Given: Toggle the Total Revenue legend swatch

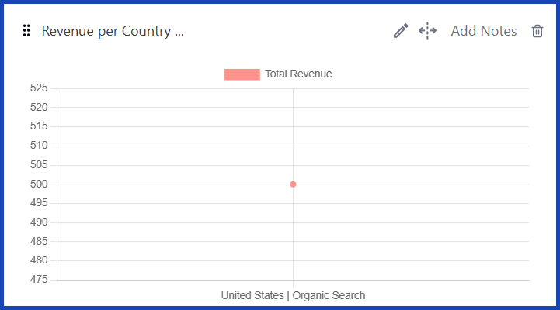Looking at the screenshot, I should [x=242, y=74].
